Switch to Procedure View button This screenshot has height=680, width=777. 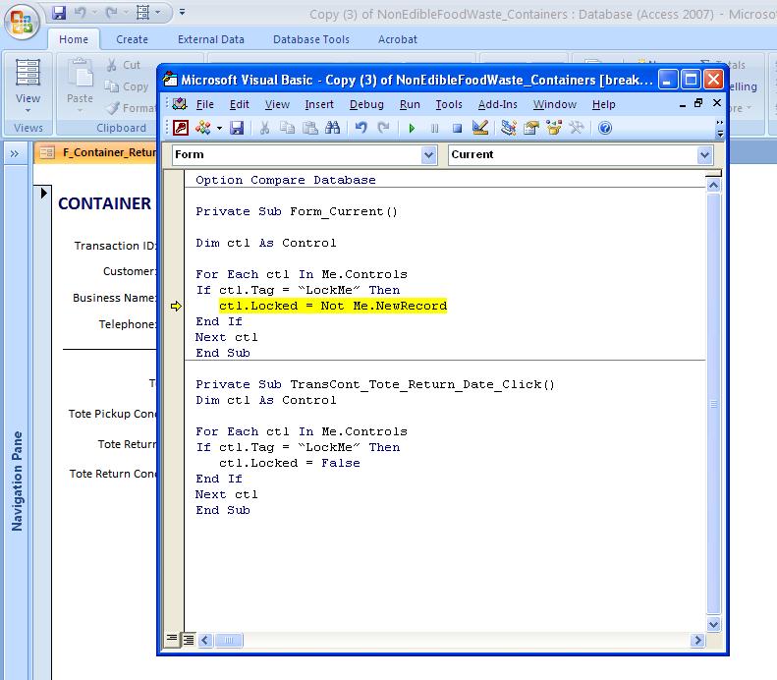(x=172, y=639)
